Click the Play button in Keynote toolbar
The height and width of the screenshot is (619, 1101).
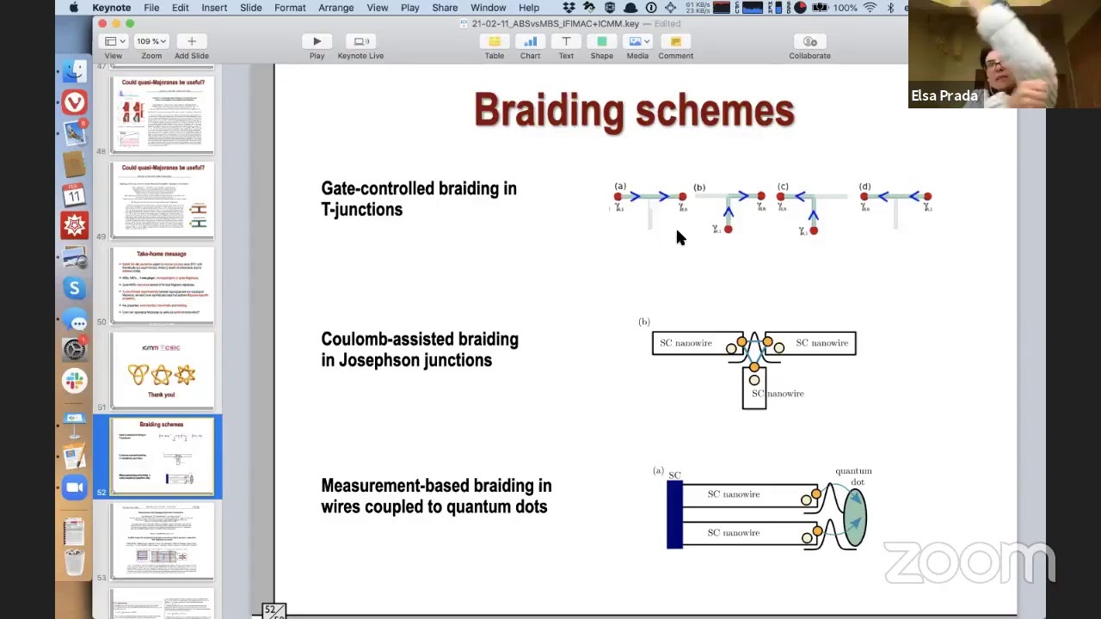pos(317,41)
